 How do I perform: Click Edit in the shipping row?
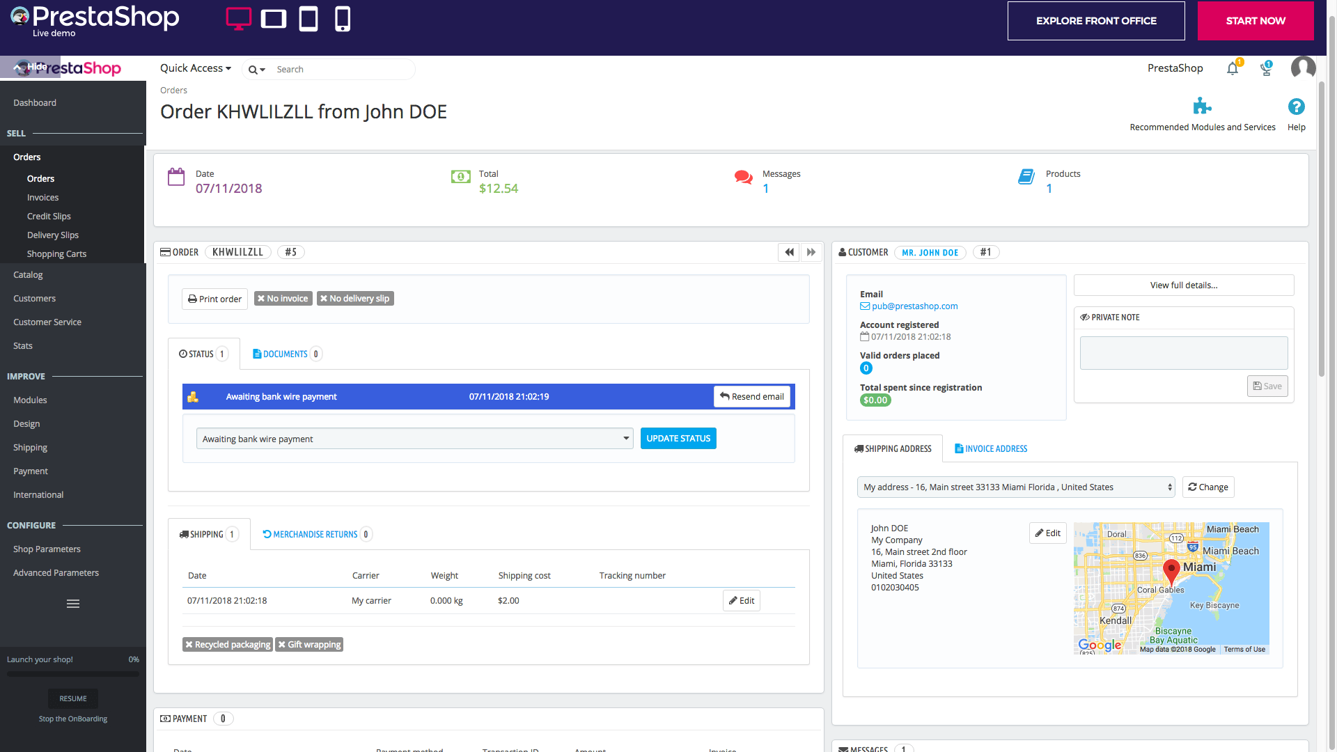pyautogui.click(x=741, y=600)
